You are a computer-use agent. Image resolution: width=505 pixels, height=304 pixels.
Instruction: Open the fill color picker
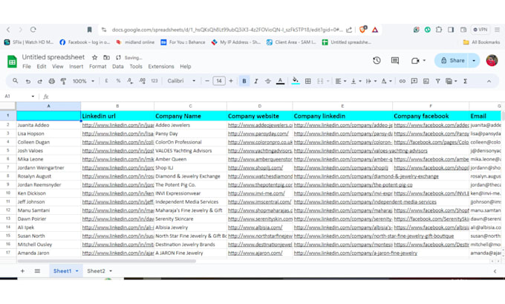point(296,81)
